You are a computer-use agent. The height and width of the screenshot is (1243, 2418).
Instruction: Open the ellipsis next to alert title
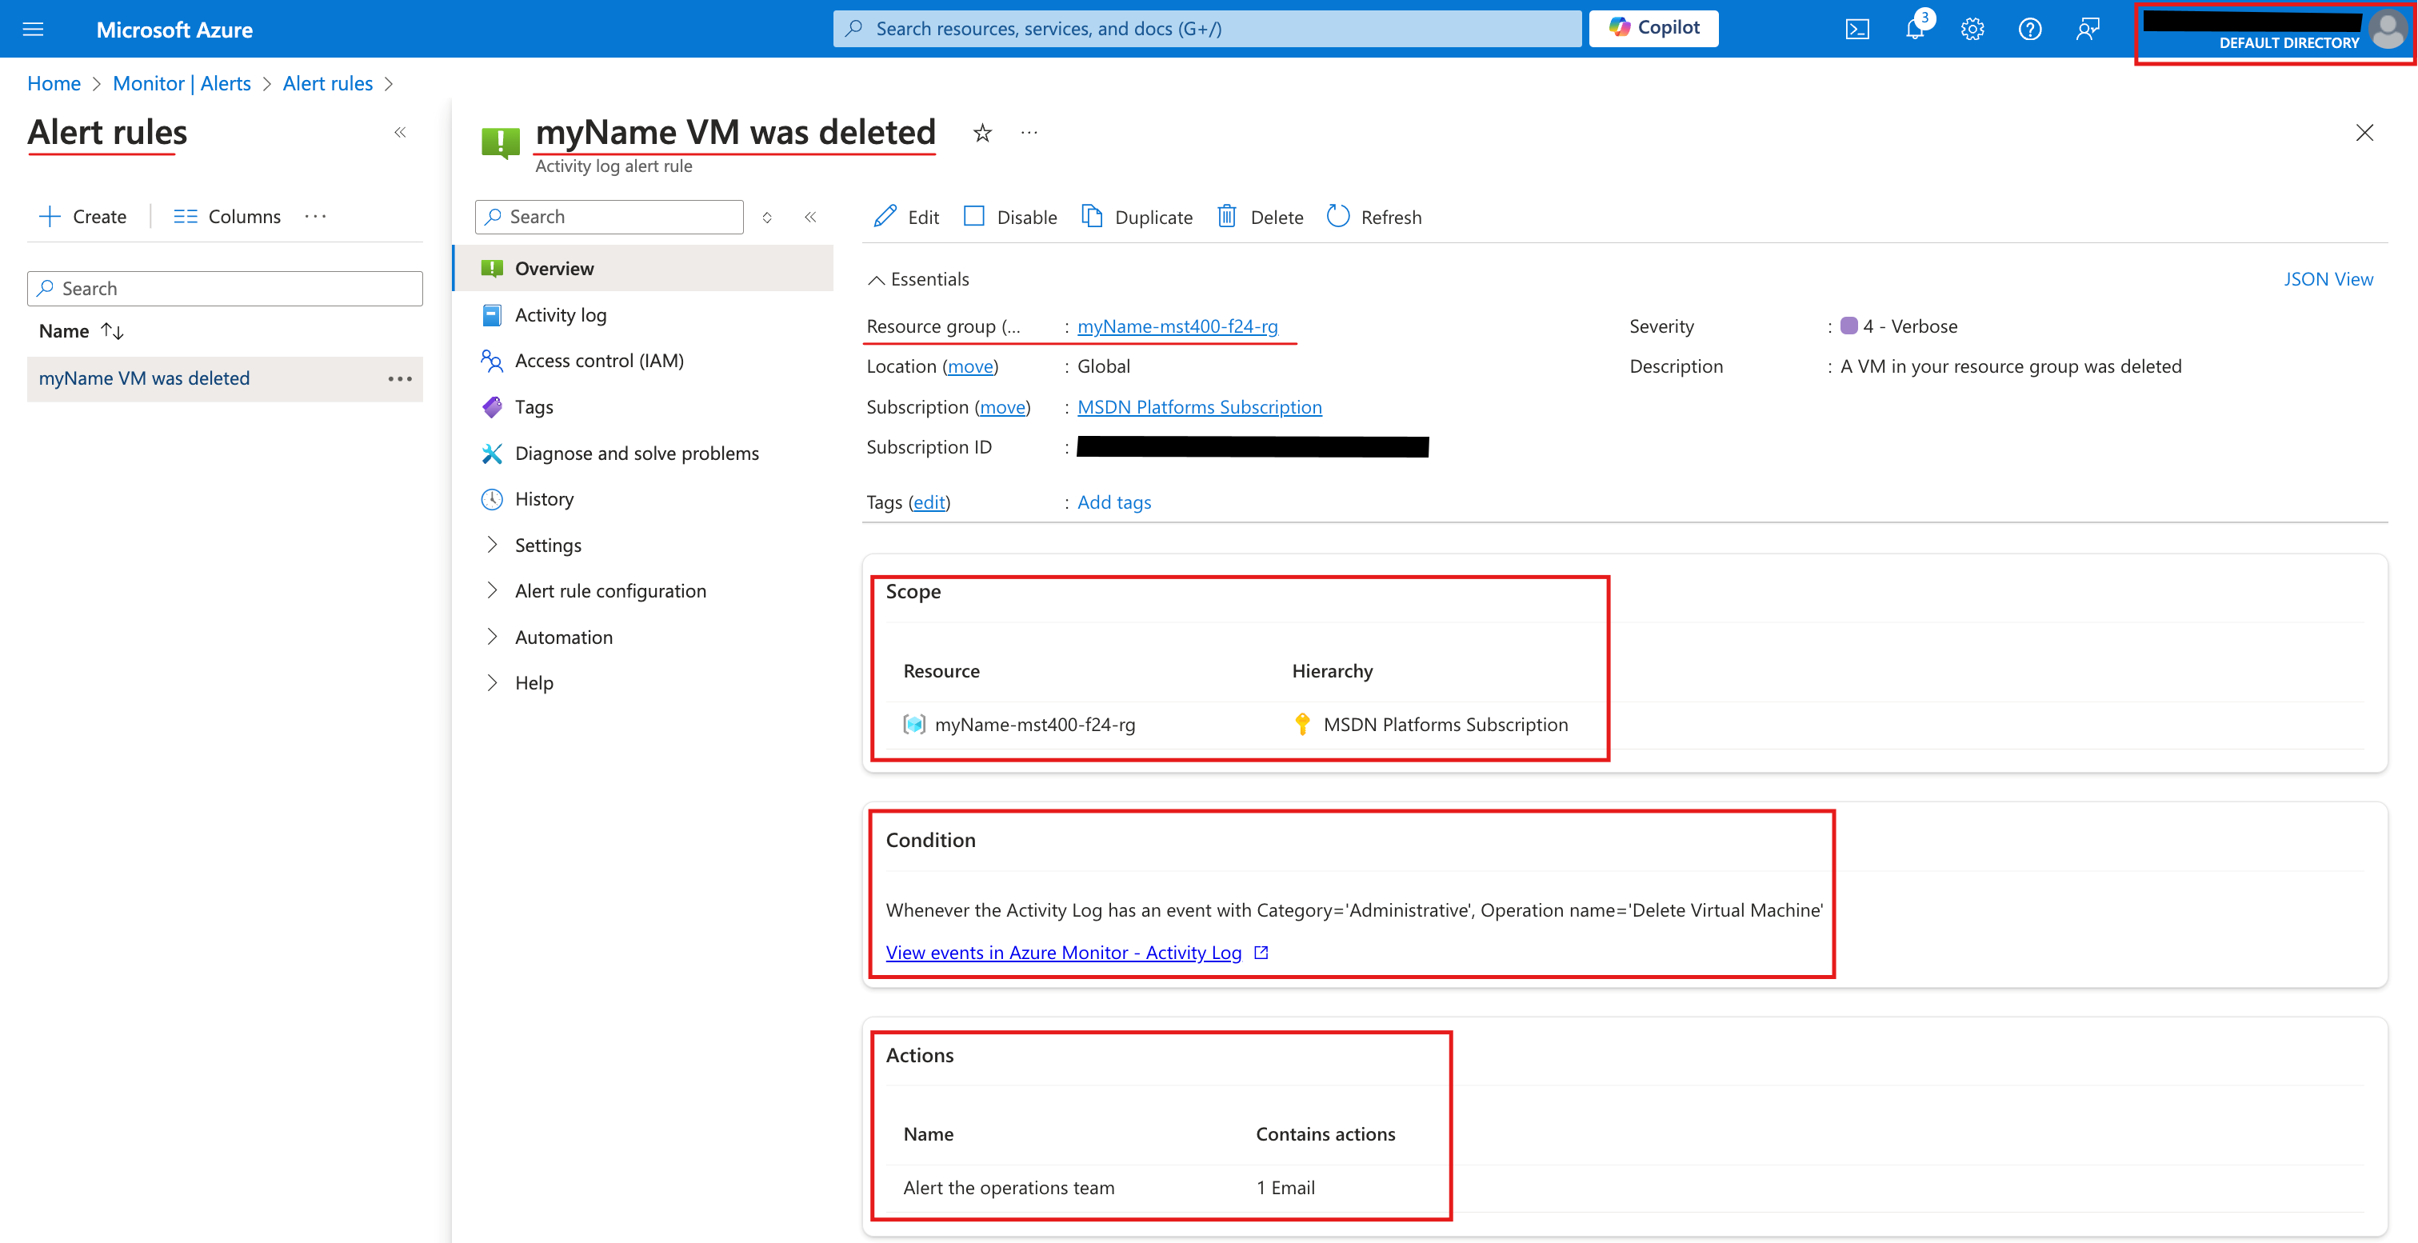click(x=1029, y=134)
